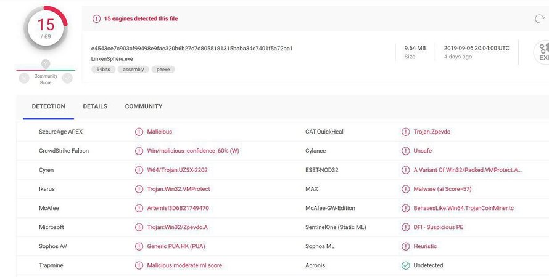Click the peexe tag
This screenshot has height=277, width=549.
point(163,70)
